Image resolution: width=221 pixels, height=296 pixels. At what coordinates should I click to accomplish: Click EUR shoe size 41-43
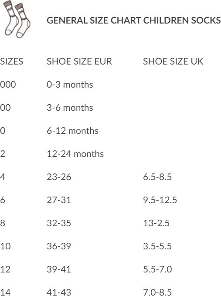(x=59, y=292)
